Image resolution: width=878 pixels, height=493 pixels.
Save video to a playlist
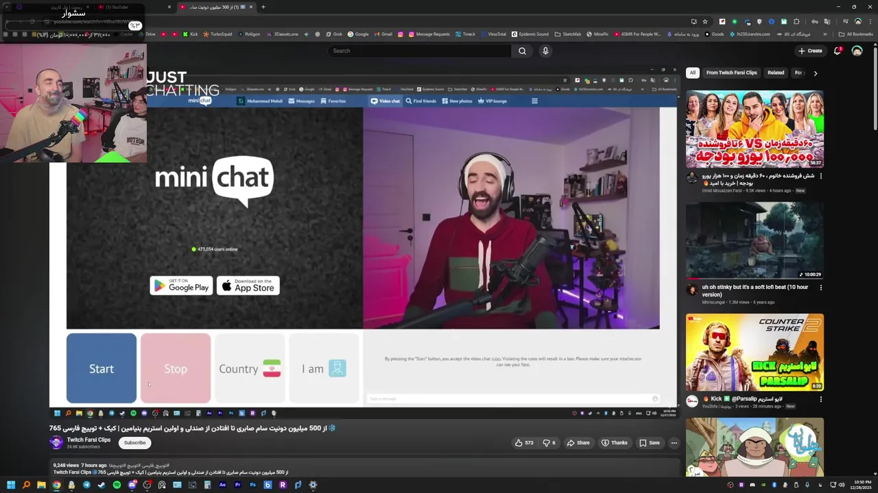pyautogui.click(x=650, y=443)
